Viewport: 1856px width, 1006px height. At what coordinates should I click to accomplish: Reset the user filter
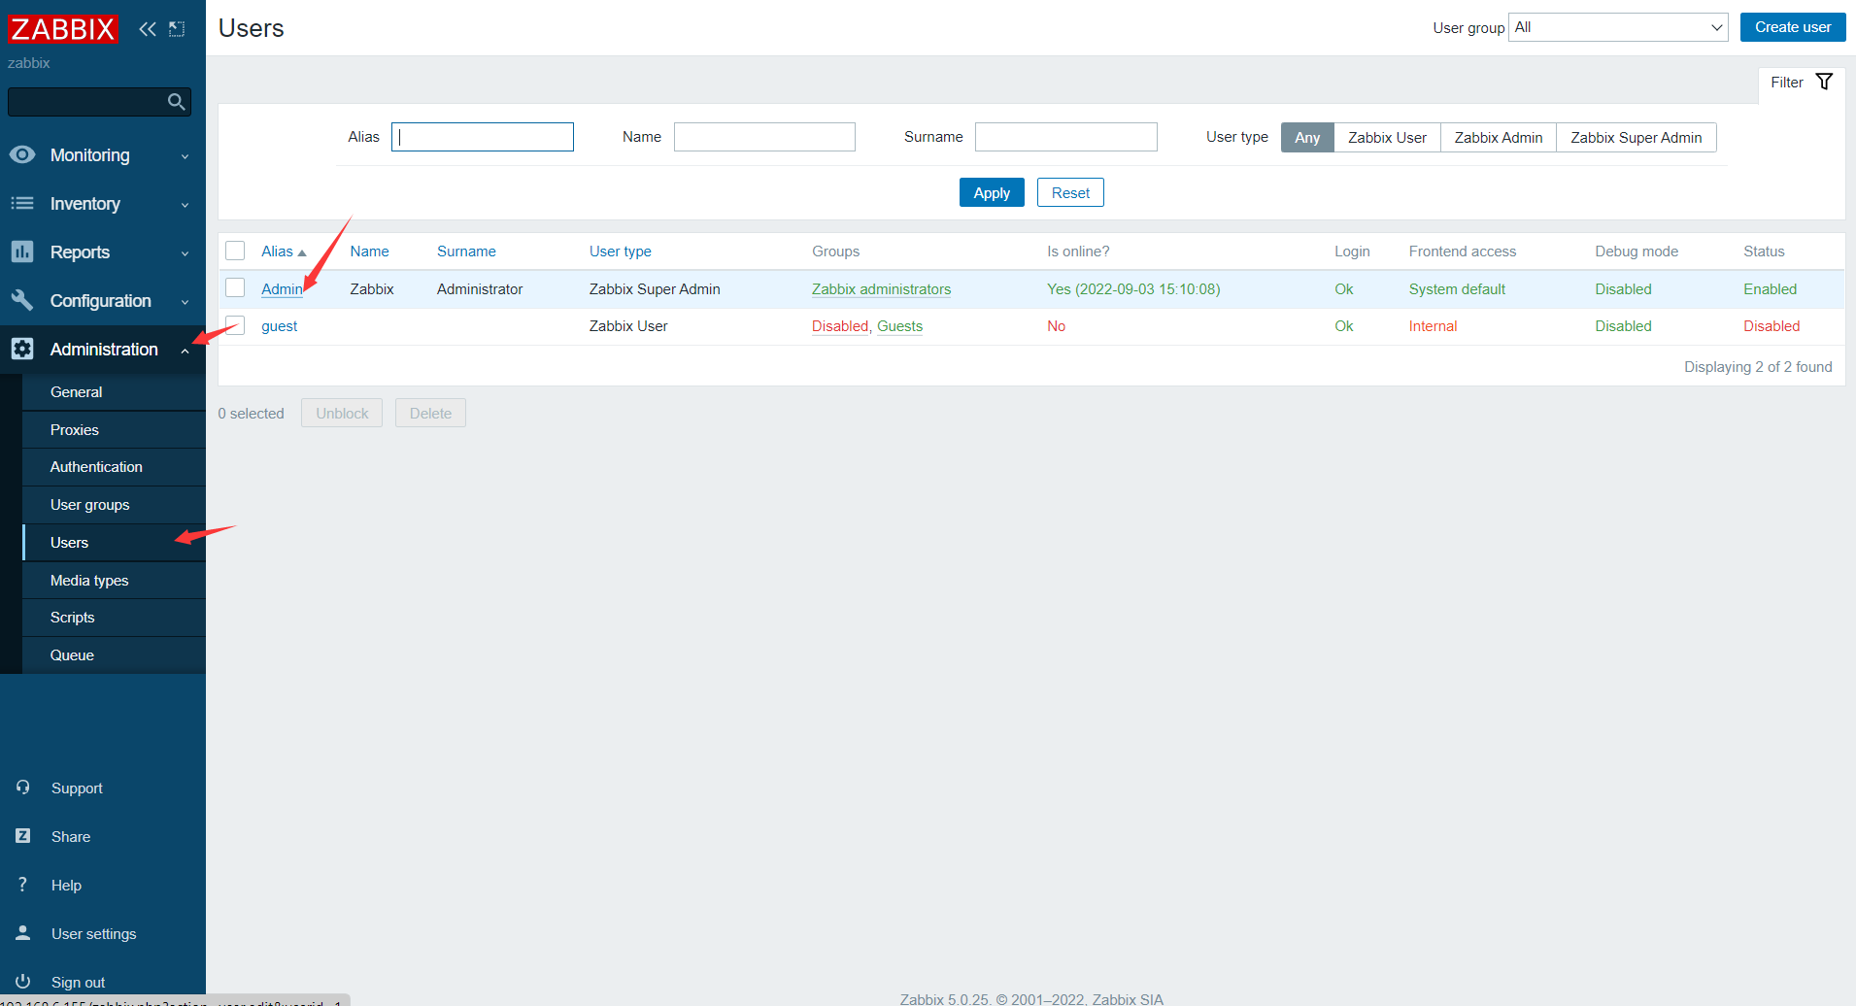click(1070, 192)
